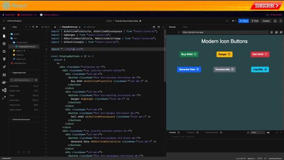Click the open in new window icon
This screenshot has width=284, height=160.
pos(281,32)
